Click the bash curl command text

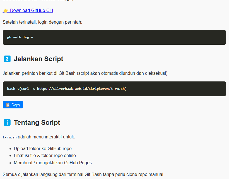click(67, 89)
